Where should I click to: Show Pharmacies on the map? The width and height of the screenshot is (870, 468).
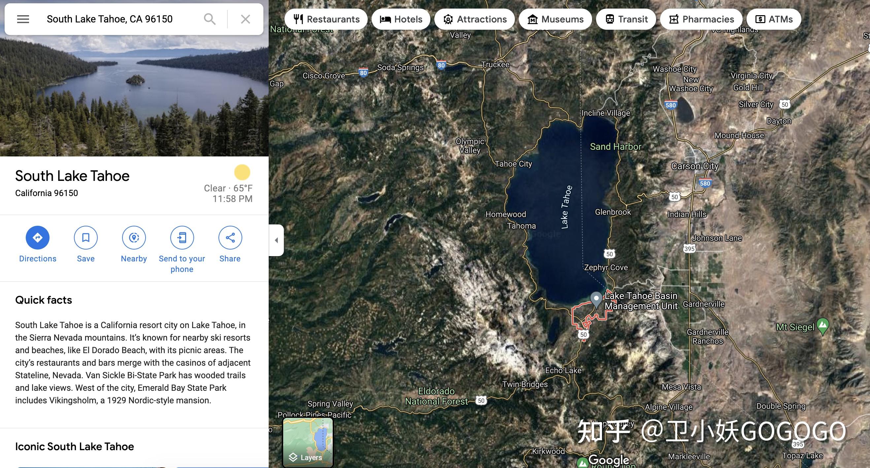pyautogui.click(x=701, y=19)
